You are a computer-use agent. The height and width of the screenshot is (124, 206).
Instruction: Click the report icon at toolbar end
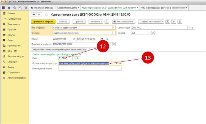pos(180,21)
